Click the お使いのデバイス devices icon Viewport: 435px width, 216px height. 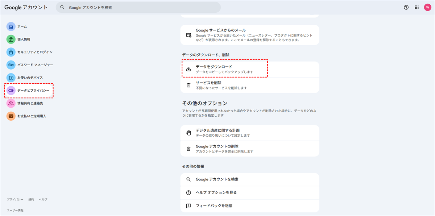[11, 78]
